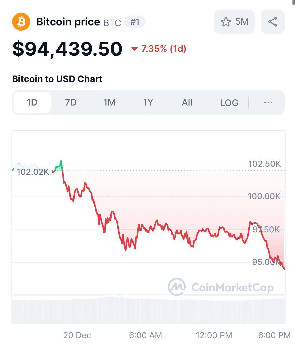Click the orange Bitcoin logo icon
This screenshot has width=297, height=344.
[21, 22]
